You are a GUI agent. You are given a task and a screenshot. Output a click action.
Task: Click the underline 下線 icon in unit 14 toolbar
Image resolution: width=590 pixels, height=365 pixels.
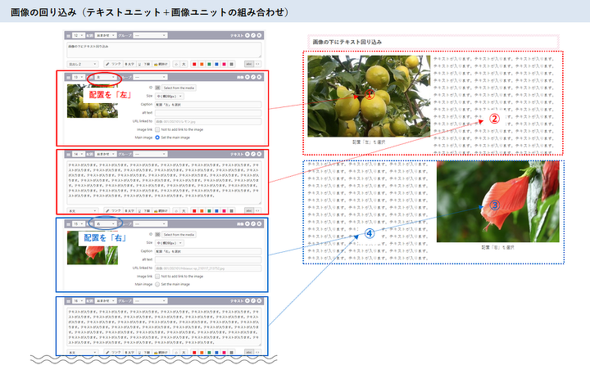147,210
